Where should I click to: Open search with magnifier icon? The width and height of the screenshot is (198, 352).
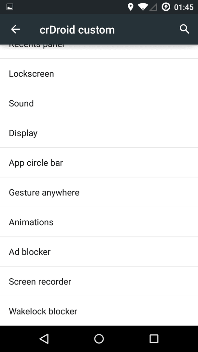[185, 29]
